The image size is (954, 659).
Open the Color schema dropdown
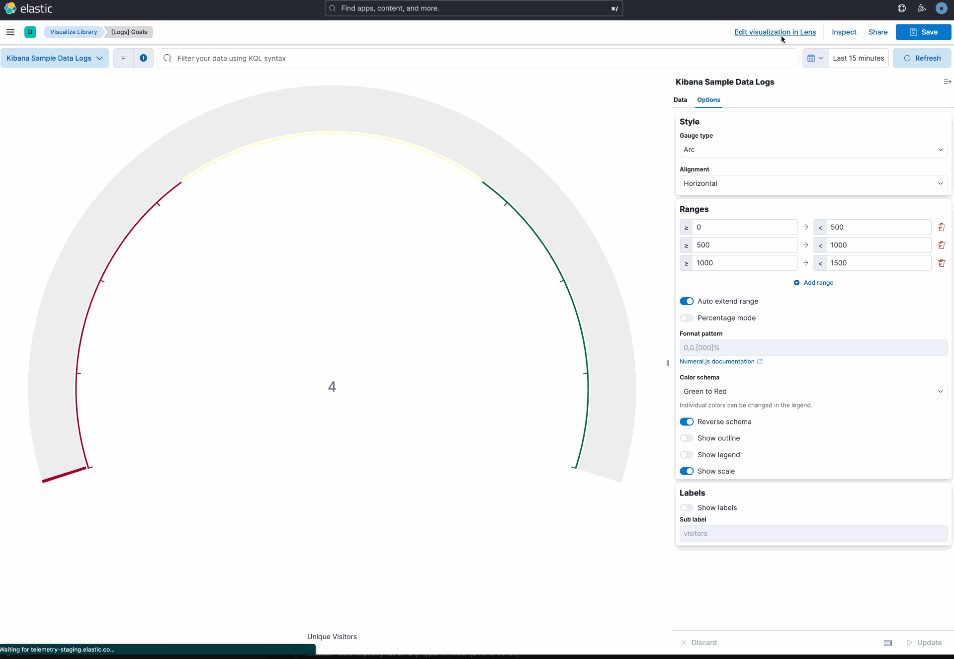tap(812, 391)
